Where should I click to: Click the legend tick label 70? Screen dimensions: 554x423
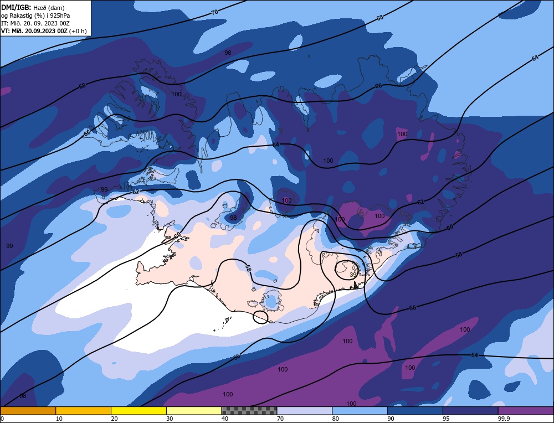280,419
